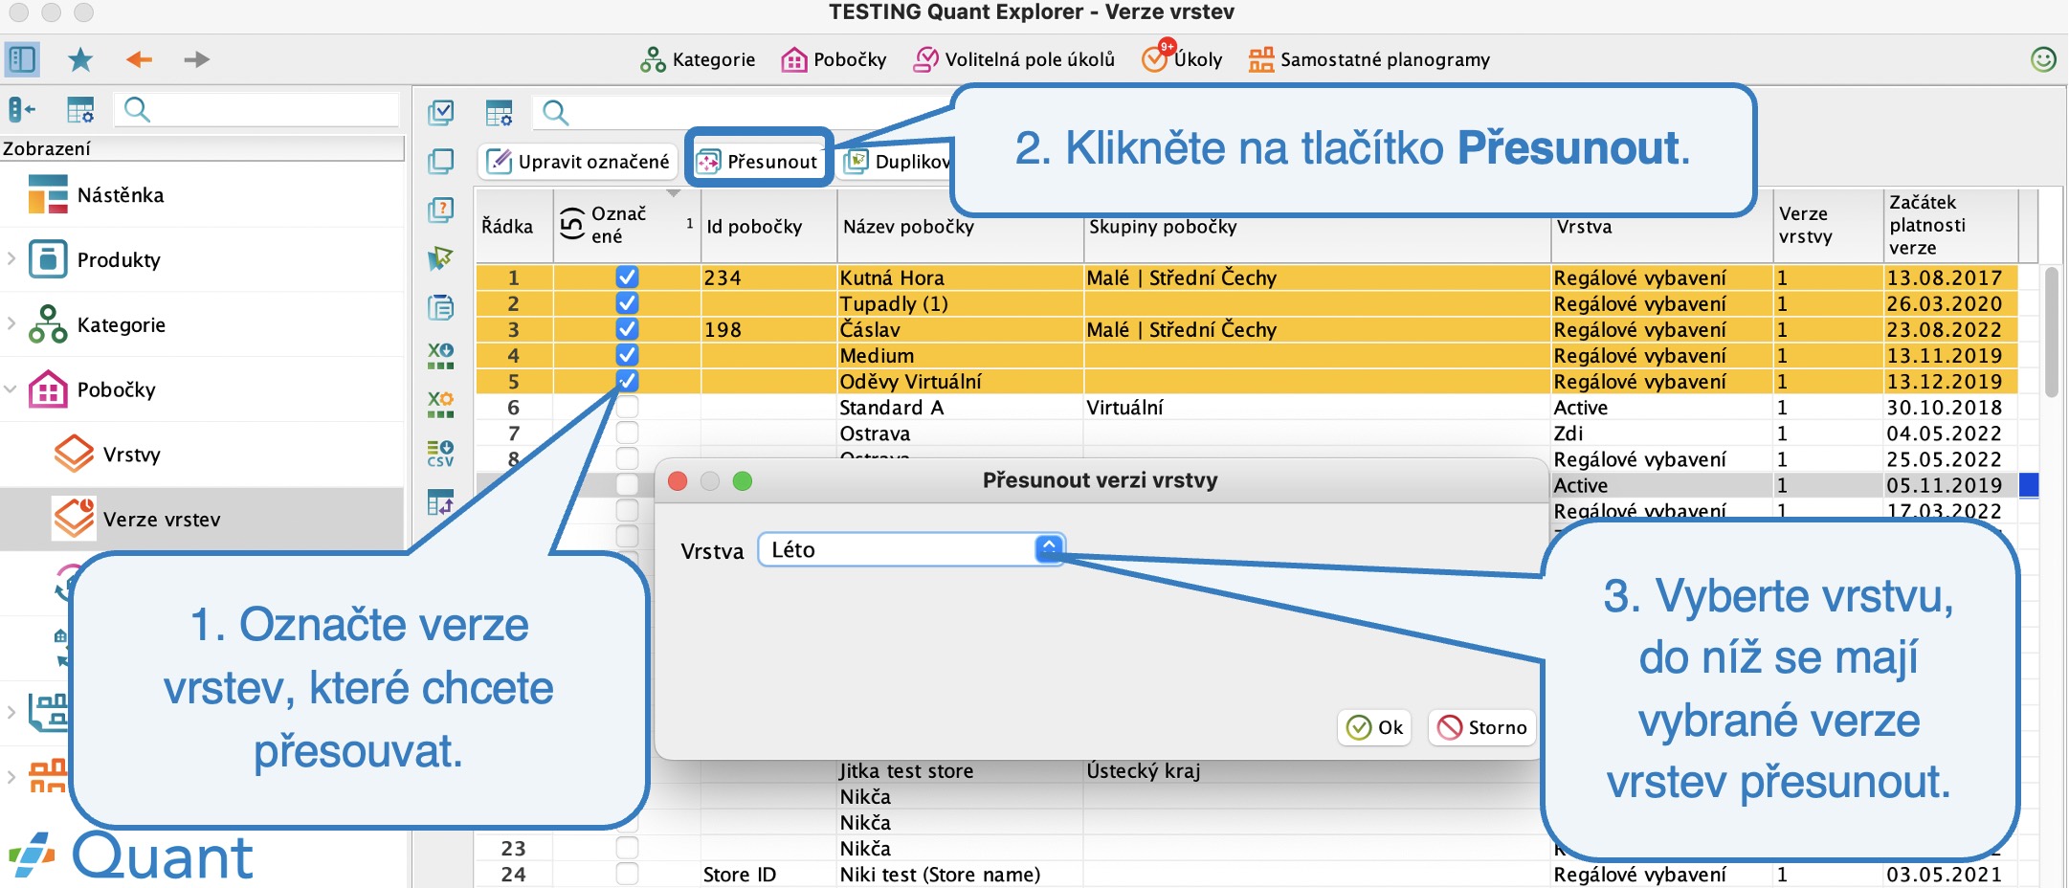Click the Upravit označené button

click(x=578, y=162)
